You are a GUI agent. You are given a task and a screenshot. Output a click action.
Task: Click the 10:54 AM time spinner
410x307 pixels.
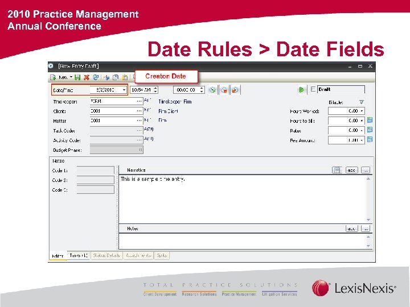[x=155, y=90]
